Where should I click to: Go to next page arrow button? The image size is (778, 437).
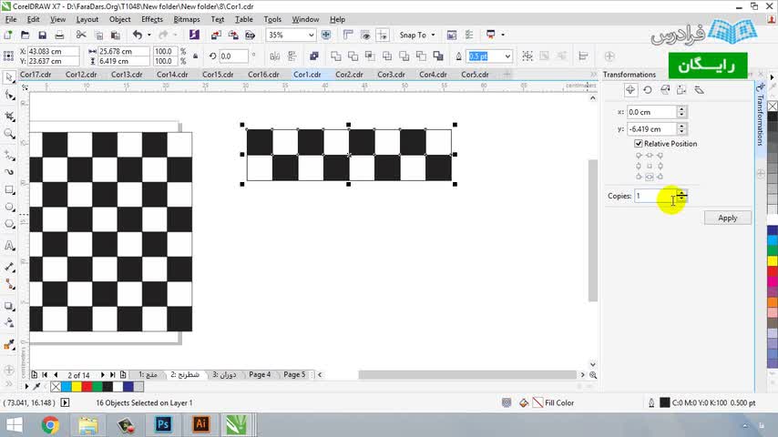point(102,374)
